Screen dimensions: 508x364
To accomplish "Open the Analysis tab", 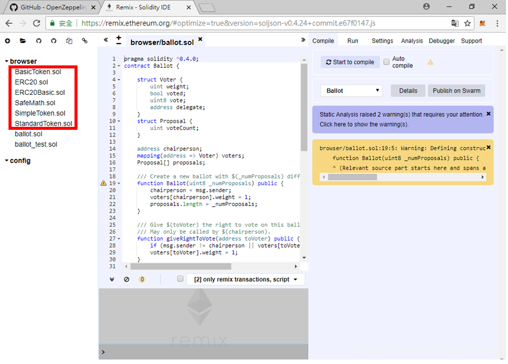I will click(412, 41).
